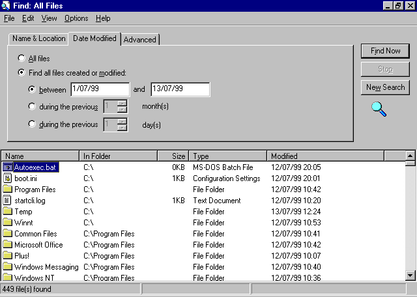Open the Options menu
The width and height of the screenshot is (417, 297).
pos(76,18)
